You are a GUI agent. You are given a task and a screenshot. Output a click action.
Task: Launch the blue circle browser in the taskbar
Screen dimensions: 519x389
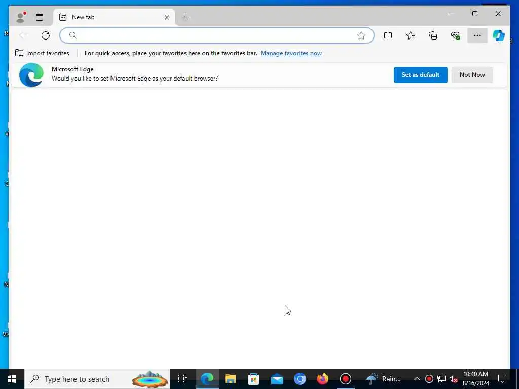click(x=300, y=379)
